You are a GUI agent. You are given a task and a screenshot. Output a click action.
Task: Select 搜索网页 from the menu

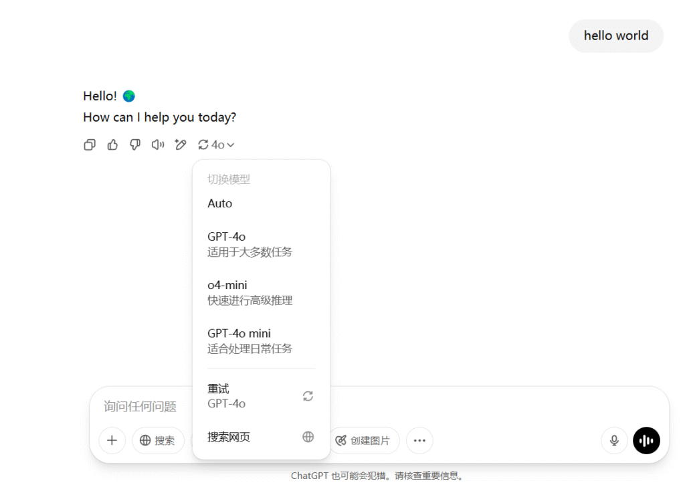click(262, 437)
